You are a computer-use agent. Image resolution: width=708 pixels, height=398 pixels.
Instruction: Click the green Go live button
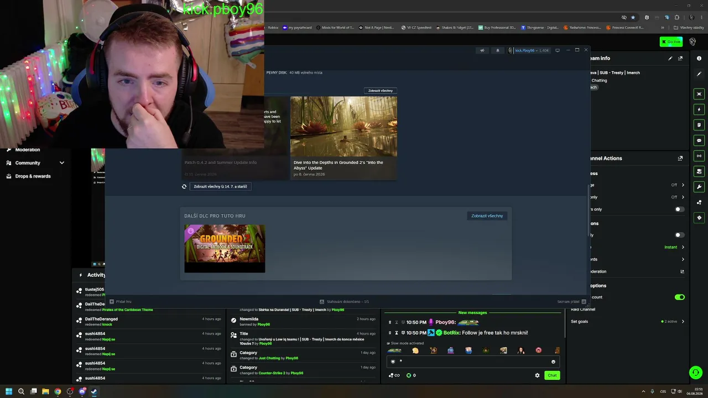coord(671,42)
